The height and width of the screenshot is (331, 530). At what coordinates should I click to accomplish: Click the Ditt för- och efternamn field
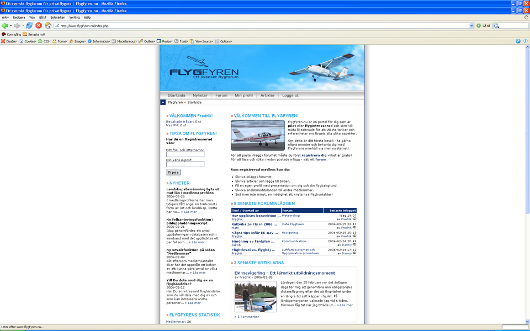pos(185,154)
